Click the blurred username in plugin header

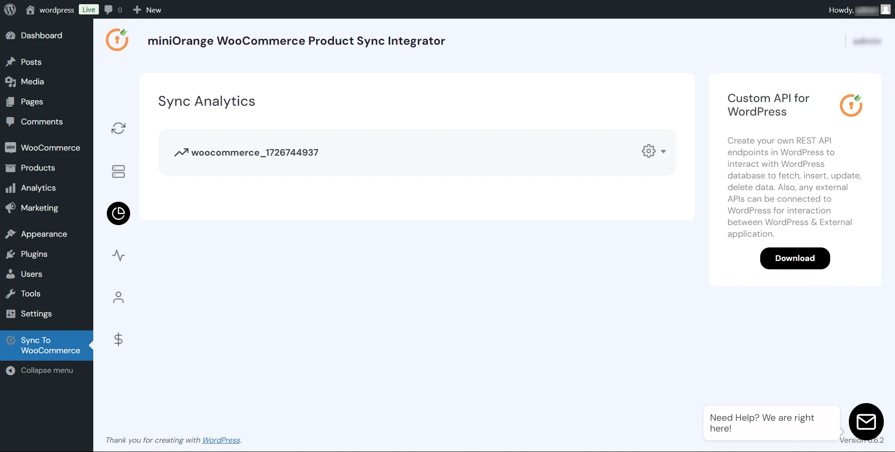tap(867, 41)
